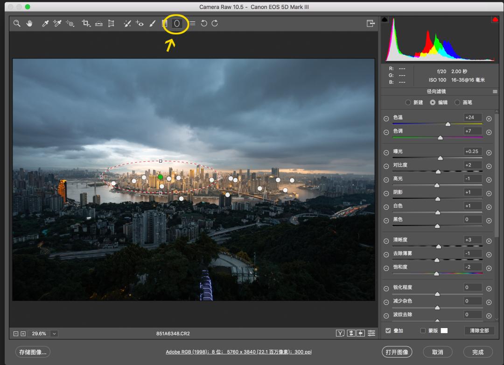Select the 画笔 radio option
This screenshot has width=504, height=365.
[457, 102]
